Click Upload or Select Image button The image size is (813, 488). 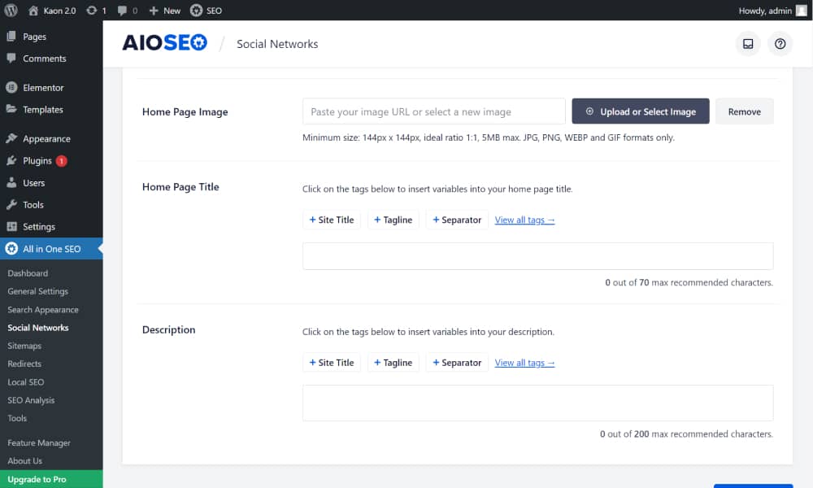[x=641, y=111]
